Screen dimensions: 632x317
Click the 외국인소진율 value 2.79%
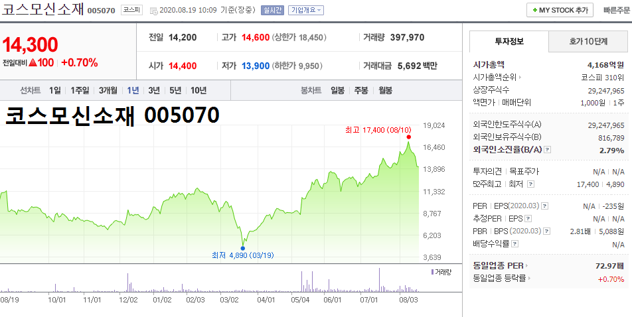(x=613, y=151)
